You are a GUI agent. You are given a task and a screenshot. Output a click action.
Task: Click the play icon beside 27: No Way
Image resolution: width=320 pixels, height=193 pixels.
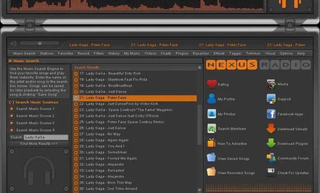tap(76, 134)
